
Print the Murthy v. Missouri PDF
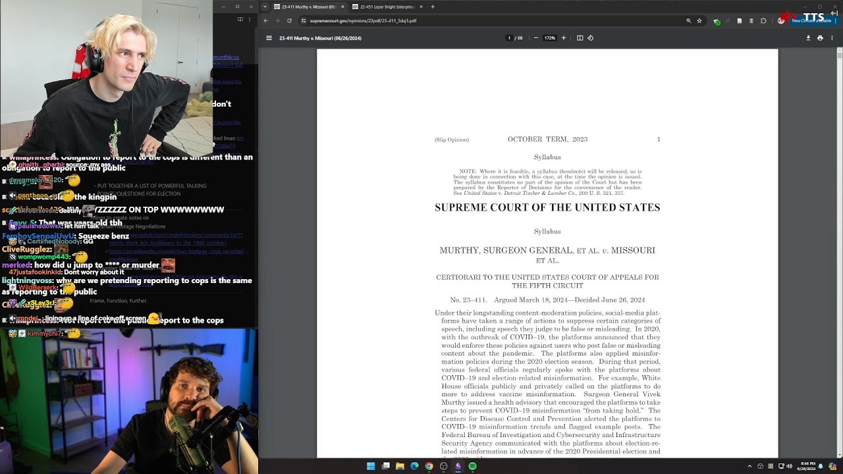pyautogui.click(x=820, y=38)
